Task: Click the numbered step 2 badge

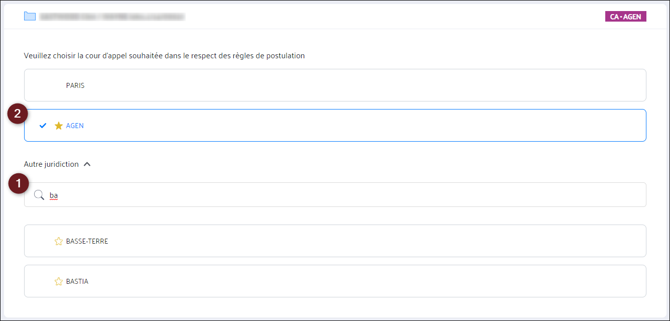Action: (18, 114)
